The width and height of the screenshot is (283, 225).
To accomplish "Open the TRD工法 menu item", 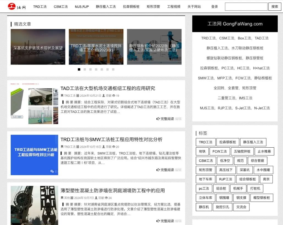I will pyautogui.click(x=40, y=7).
